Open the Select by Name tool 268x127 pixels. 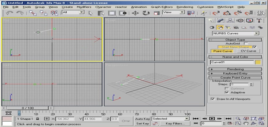click(x=101, y=13)
